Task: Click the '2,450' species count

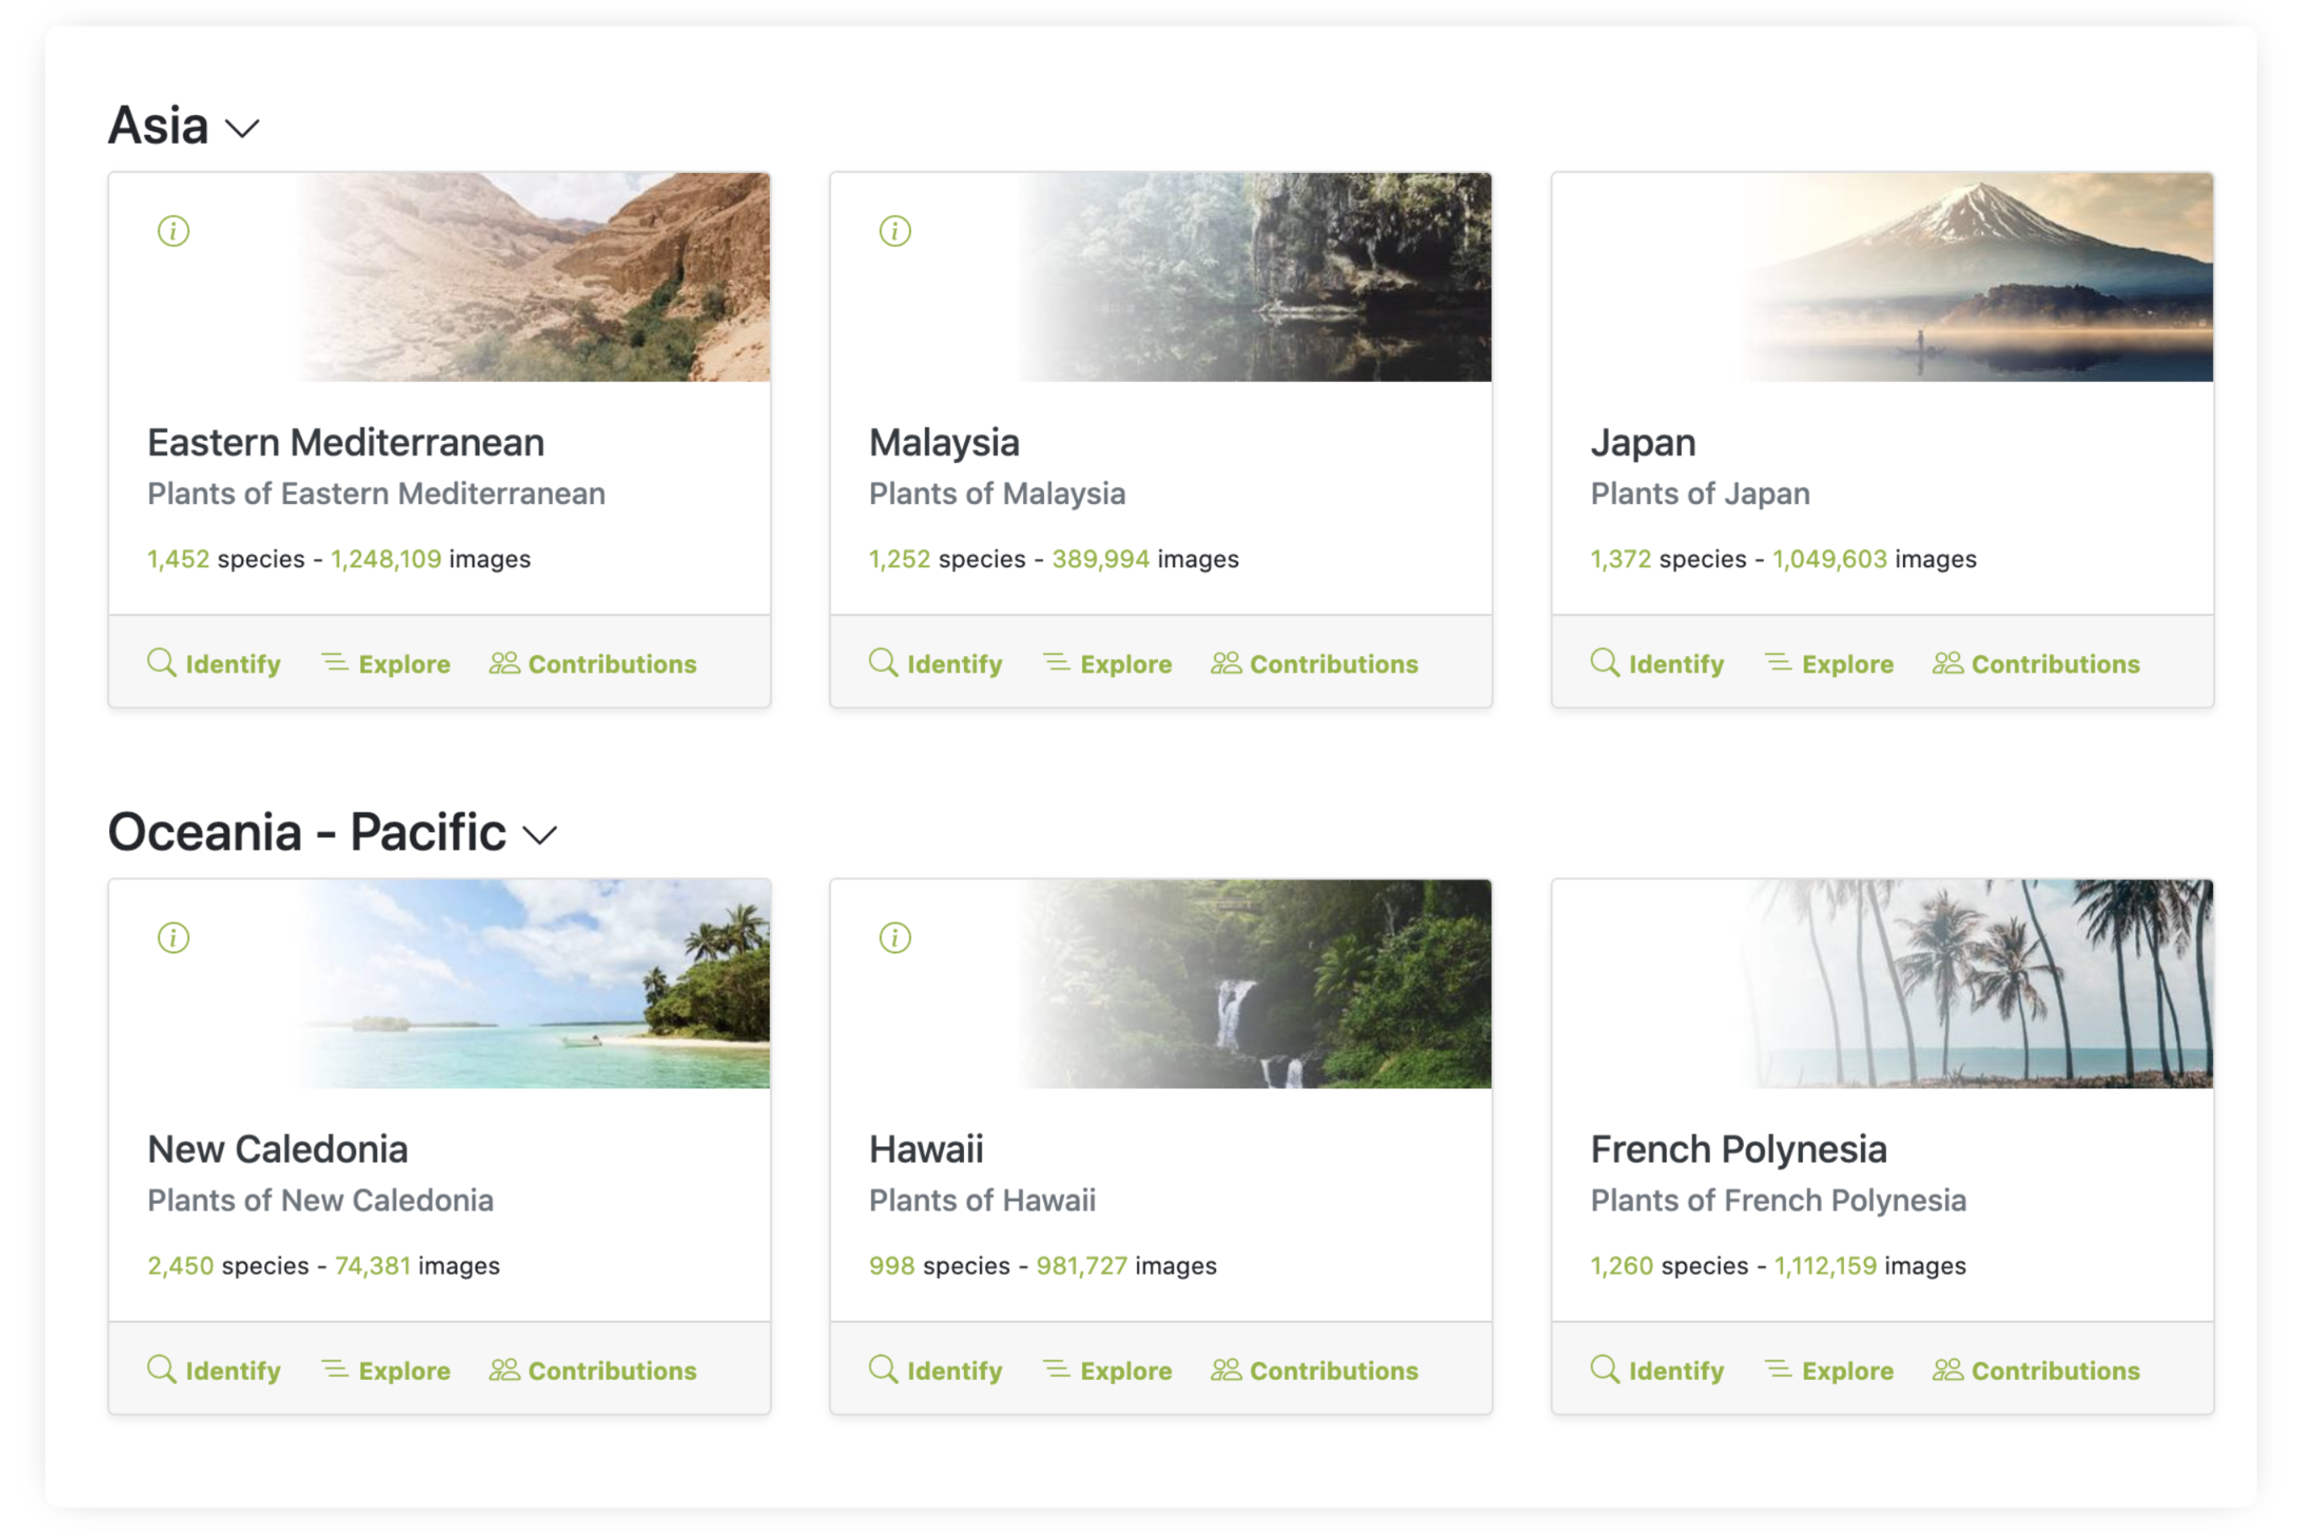Action: tap(180, 1266)
